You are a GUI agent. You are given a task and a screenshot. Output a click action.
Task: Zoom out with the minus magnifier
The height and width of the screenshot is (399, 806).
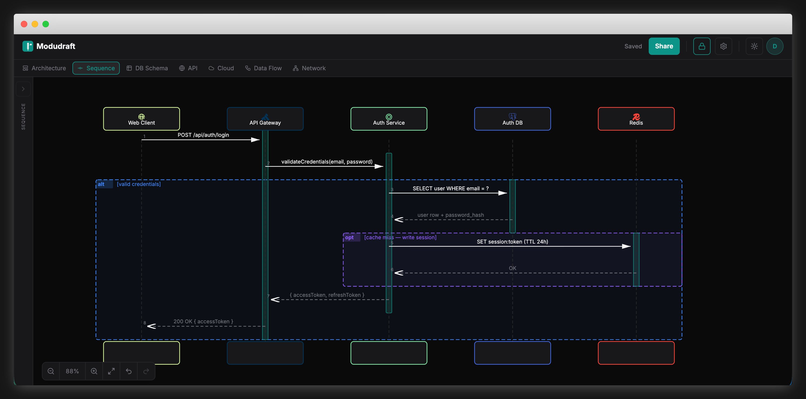pyautogui.click(x=51, y=371)
